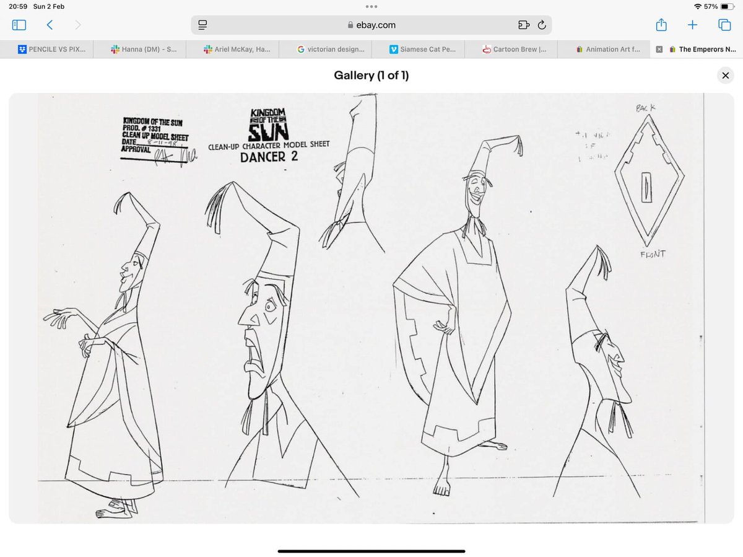Open a new tab with plus icon

[x=692, y=25]
